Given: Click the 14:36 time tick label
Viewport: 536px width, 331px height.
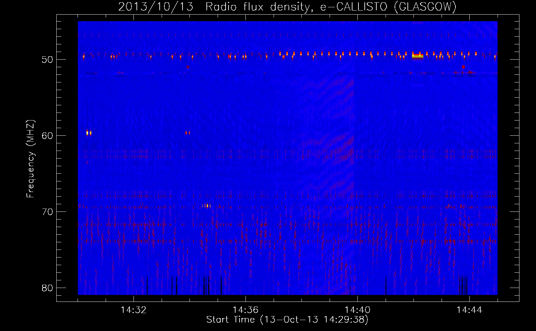Looking at the screenshot, I should point(245,310).
